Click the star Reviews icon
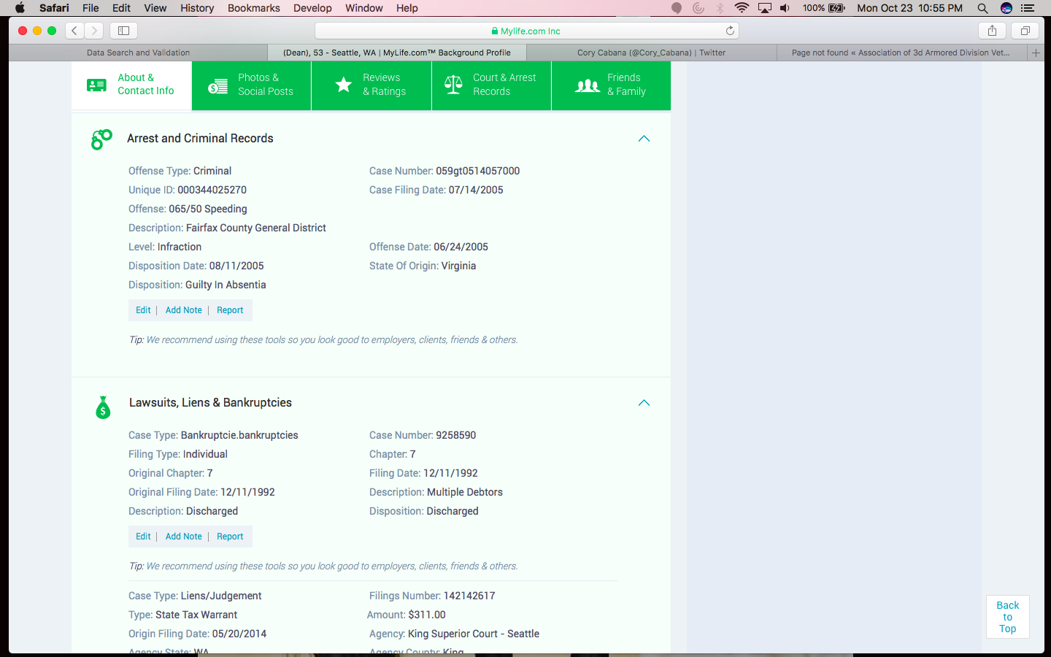This screenshot has height=657, width=1051. [x=343, y=85]
